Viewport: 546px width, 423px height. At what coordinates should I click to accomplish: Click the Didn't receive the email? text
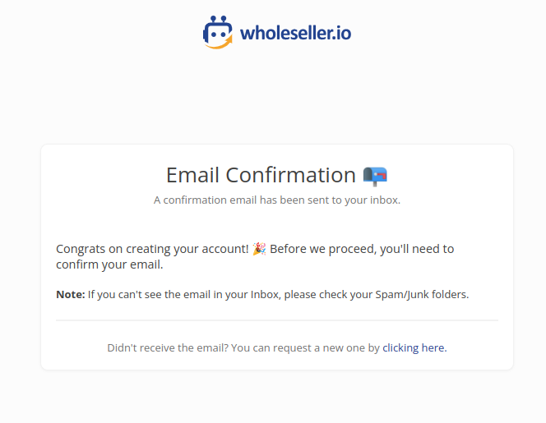tap(168, 348)
